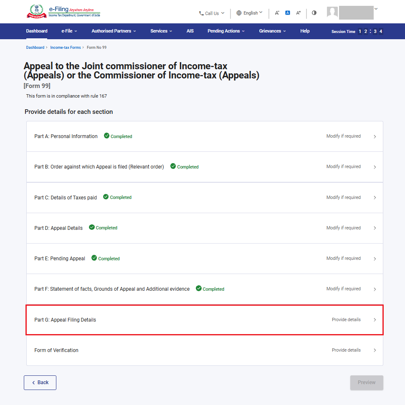Click the Income-tax Forms breadcrumb link

66,48
